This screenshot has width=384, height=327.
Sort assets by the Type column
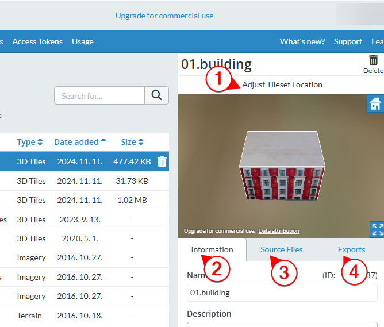30,142
